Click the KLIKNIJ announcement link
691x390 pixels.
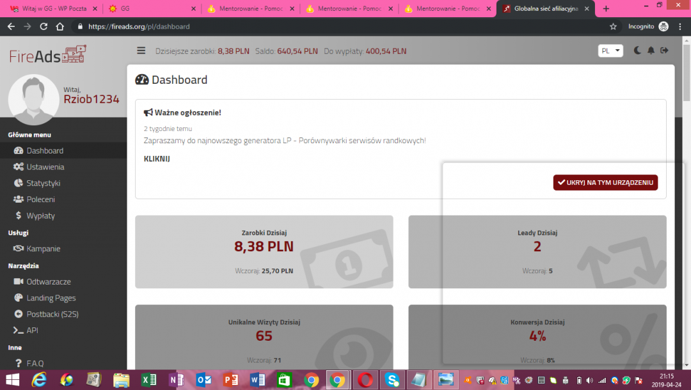click(157, 159)
